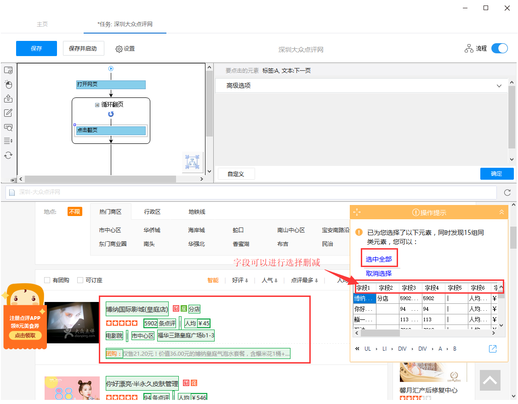Viewport: 518px width, 404px height.
Task: Click the pencil edit icon in left sidebar
Action: [x=8, y=113]
